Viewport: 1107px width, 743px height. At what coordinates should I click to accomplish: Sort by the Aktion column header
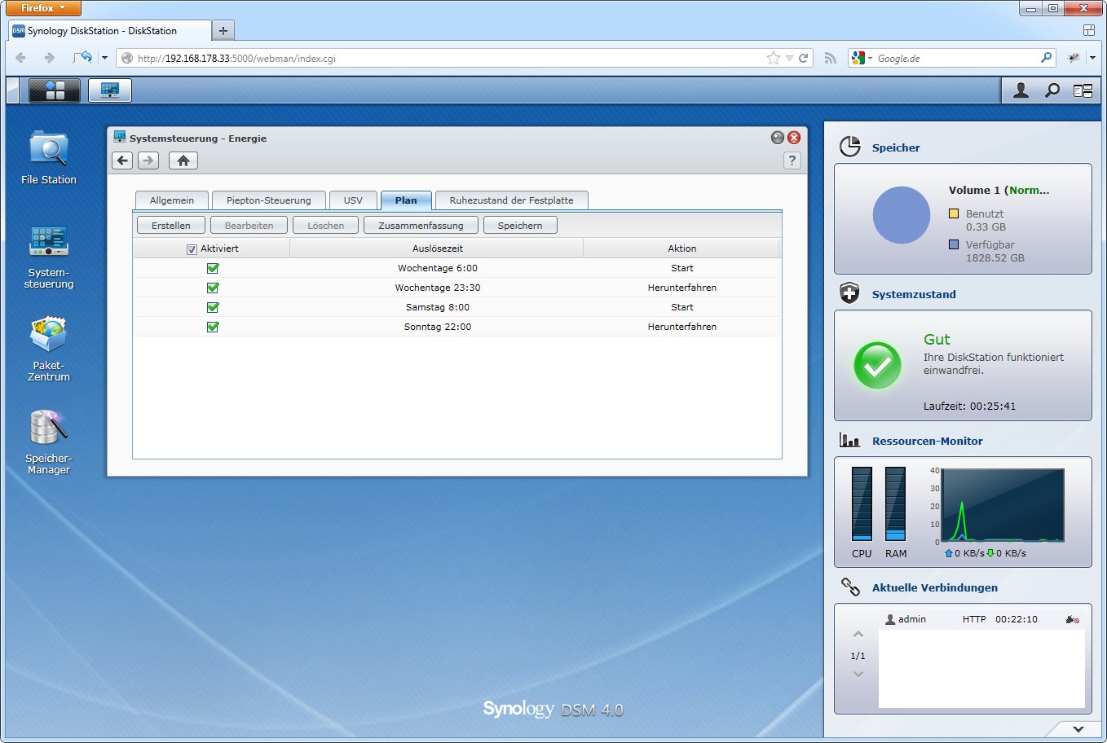coord(682,248)
